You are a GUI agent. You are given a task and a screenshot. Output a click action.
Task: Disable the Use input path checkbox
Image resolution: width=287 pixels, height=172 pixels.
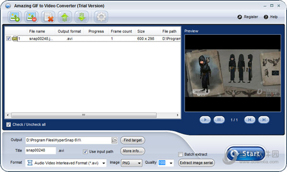coord(85,152)
